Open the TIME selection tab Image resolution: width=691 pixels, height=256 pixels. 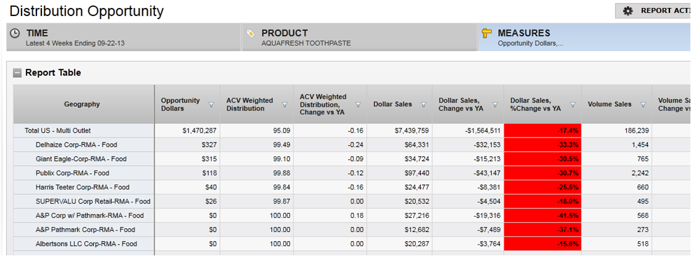[124, 38]
